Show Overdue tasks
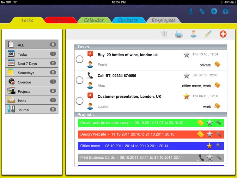Viewport: 237px width, 178px height. [32, 82]
